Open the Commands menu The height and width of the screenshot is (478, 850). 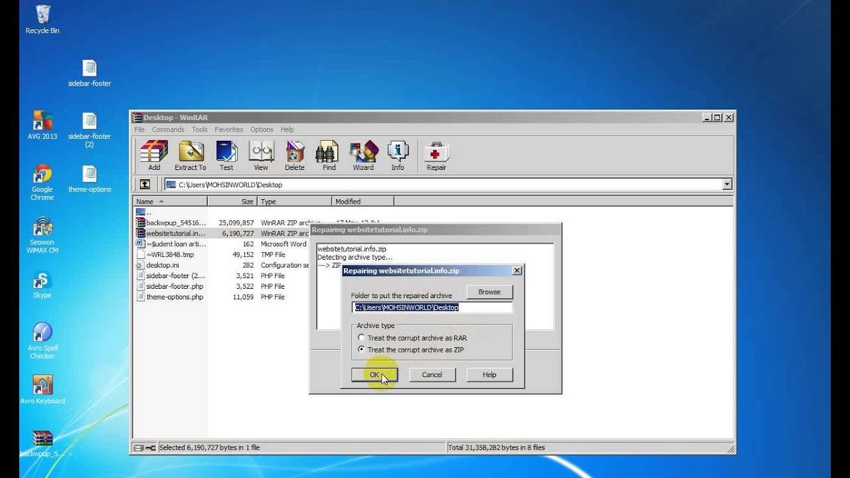(168, 129)
